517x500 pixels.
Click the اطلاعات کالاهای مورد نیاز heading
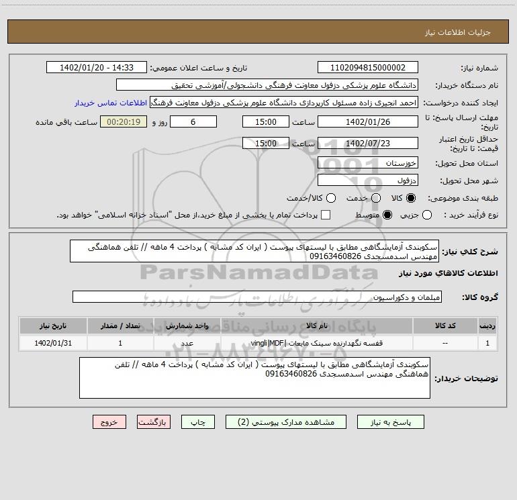pos(448,273)
